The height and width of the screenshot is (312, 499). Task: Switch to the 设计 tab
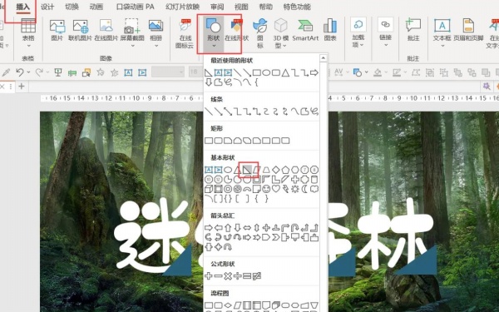pyautogui.click(x=47, y=7)
